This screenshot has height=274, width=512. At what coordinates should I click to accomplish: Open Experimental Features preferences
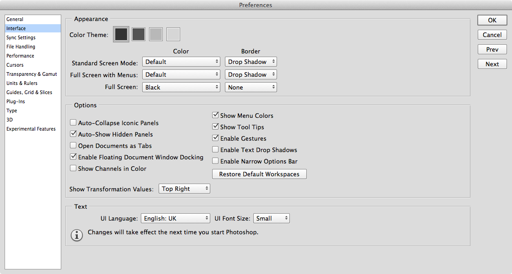[33, 129]
